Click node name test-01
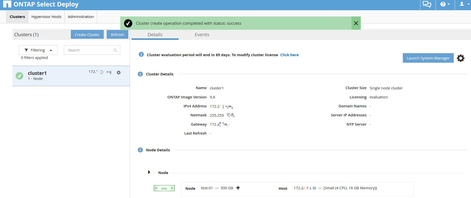The image size is (471, 198). tap(207, 188)
